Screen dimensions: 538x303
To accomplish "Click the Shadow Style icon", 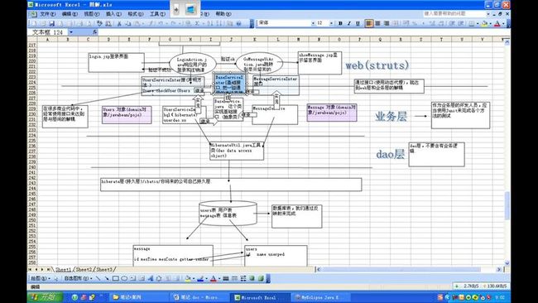I will (252, 278).
